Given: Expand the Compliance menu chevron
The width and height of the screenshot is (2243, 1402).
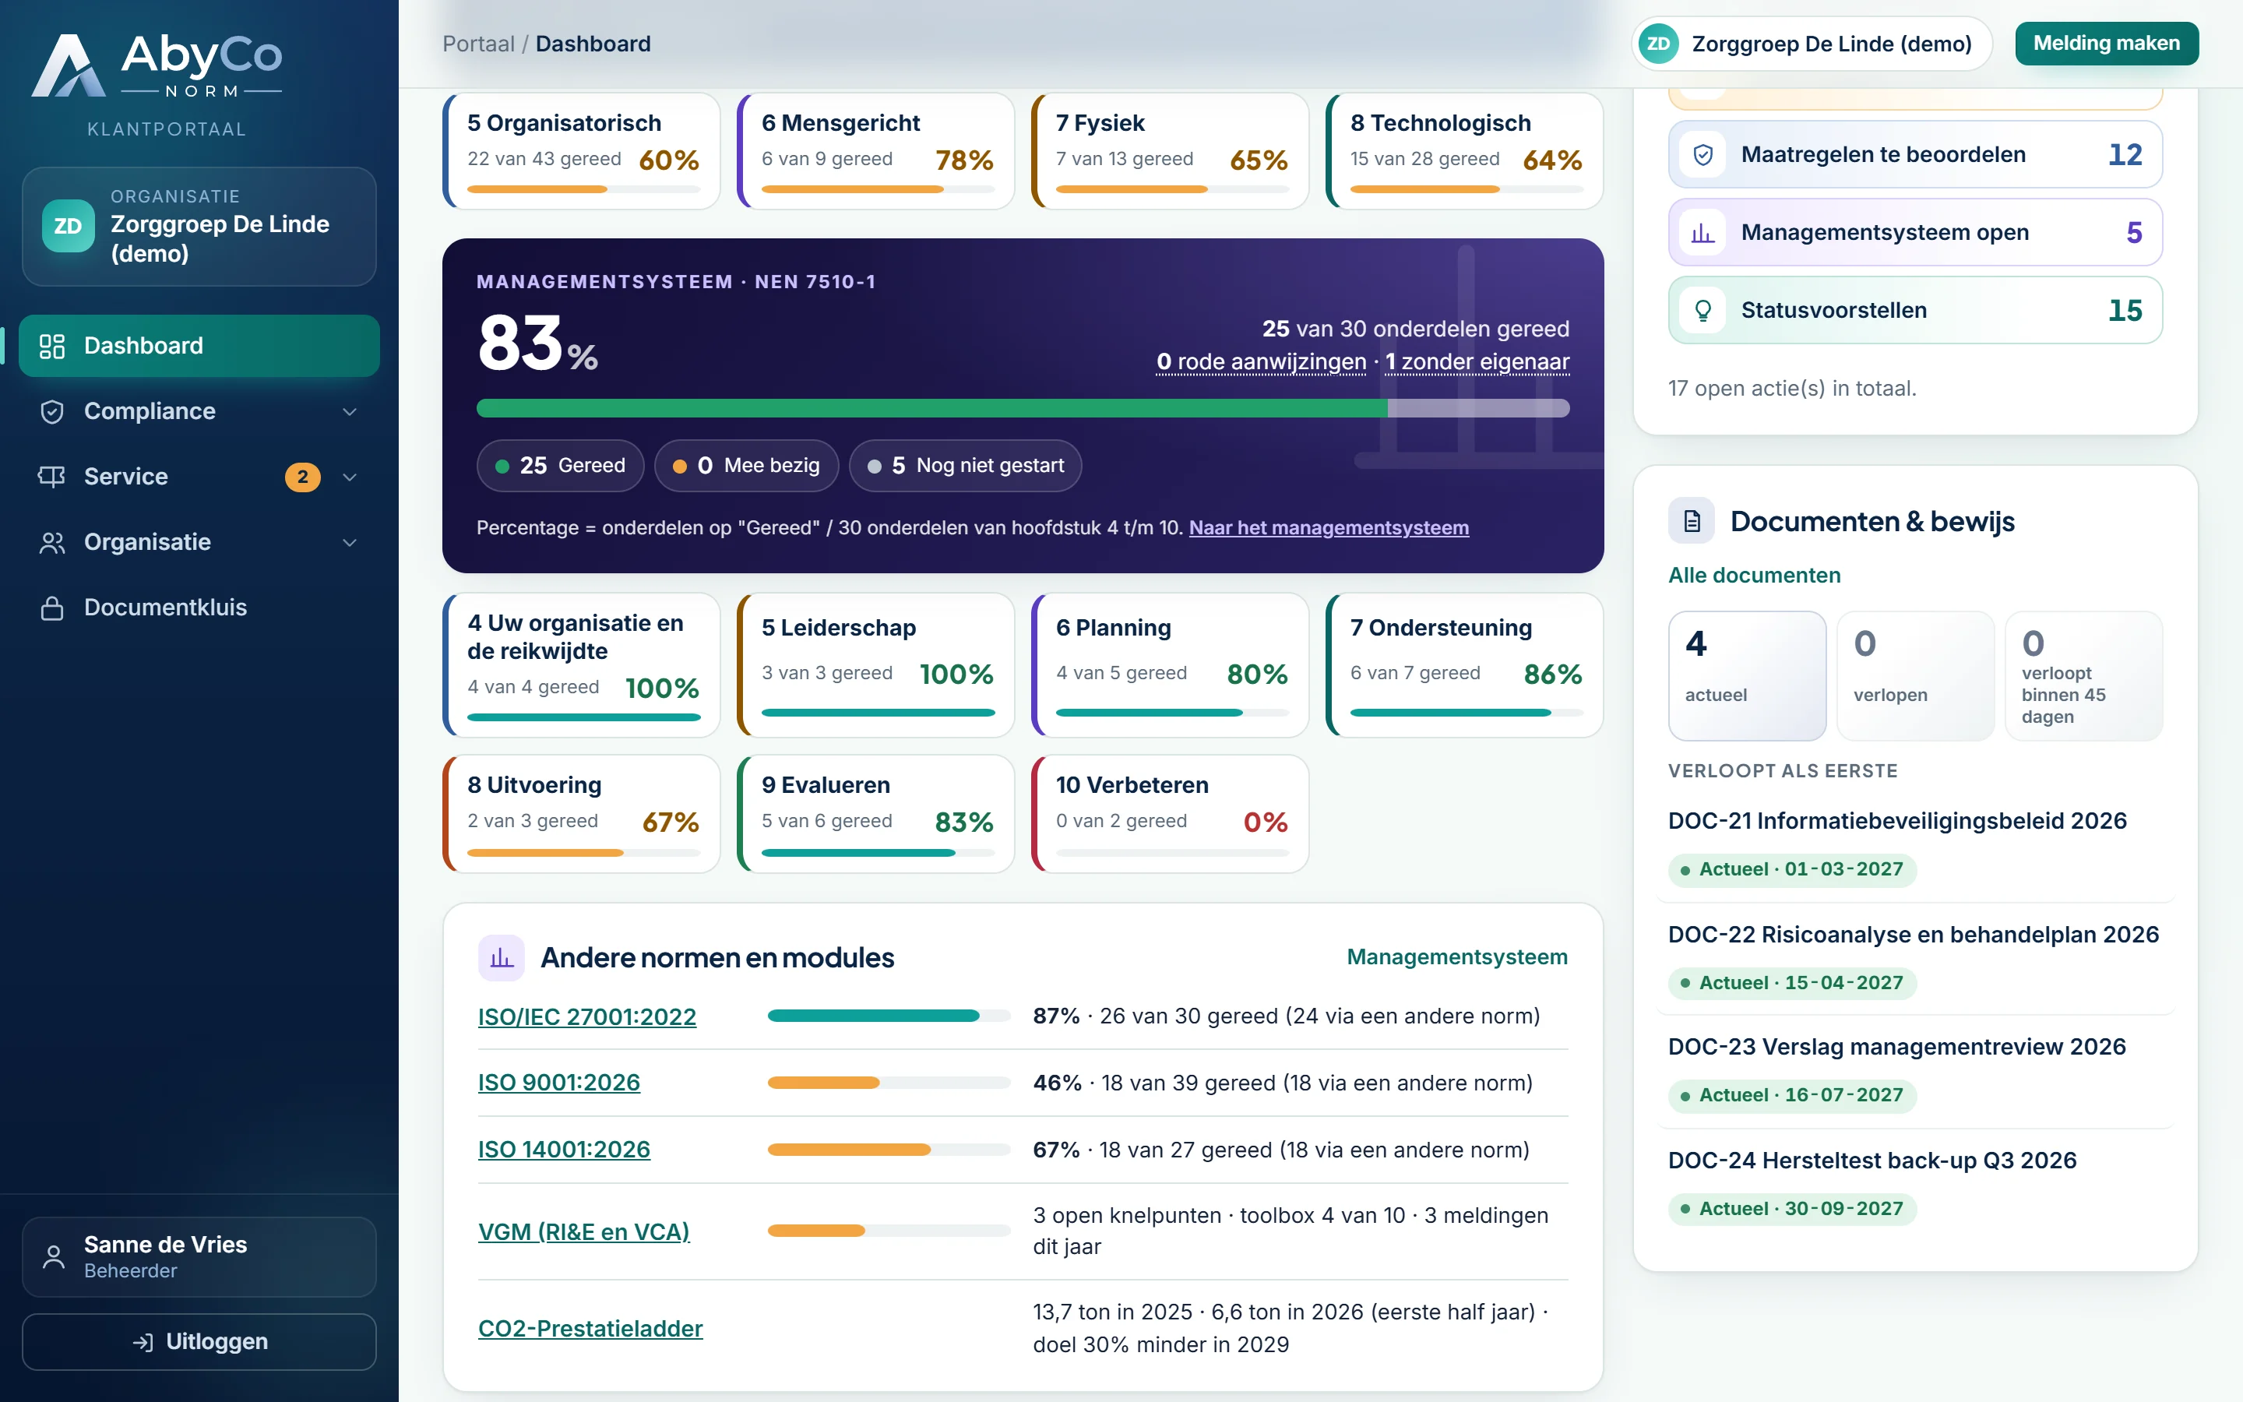Looking at the screenshot, I should pyautogui.click(x=350, y=412).
